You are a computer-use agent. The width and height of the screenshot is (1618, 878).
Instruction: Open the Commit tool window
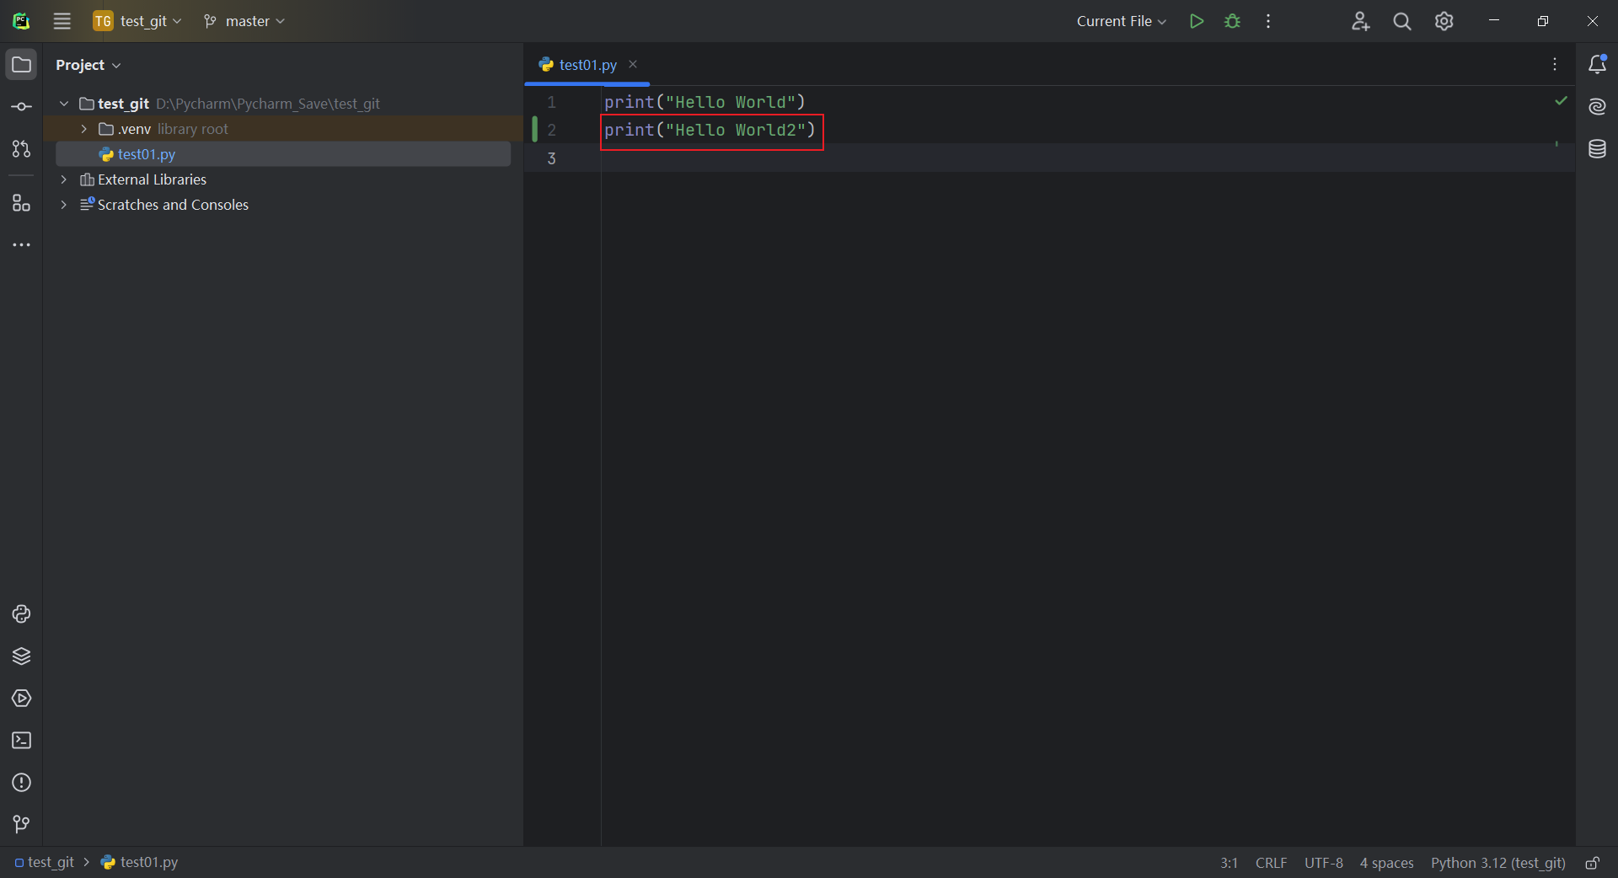pyautogui.click(x=22, y=107)
